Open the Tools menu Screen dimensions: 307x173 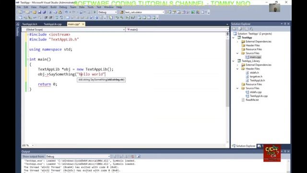pyautogui.click(x=91, y=7)
